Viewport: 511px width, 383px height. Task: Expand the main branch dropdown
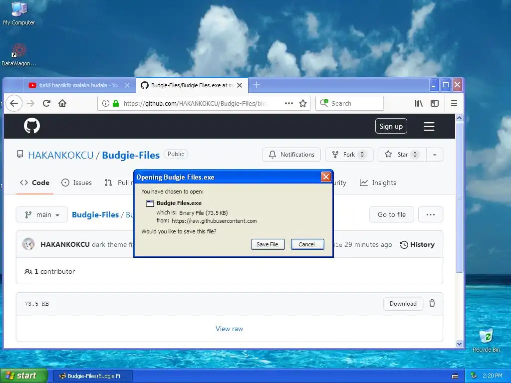pyautogui.click(x=42, y=214)
